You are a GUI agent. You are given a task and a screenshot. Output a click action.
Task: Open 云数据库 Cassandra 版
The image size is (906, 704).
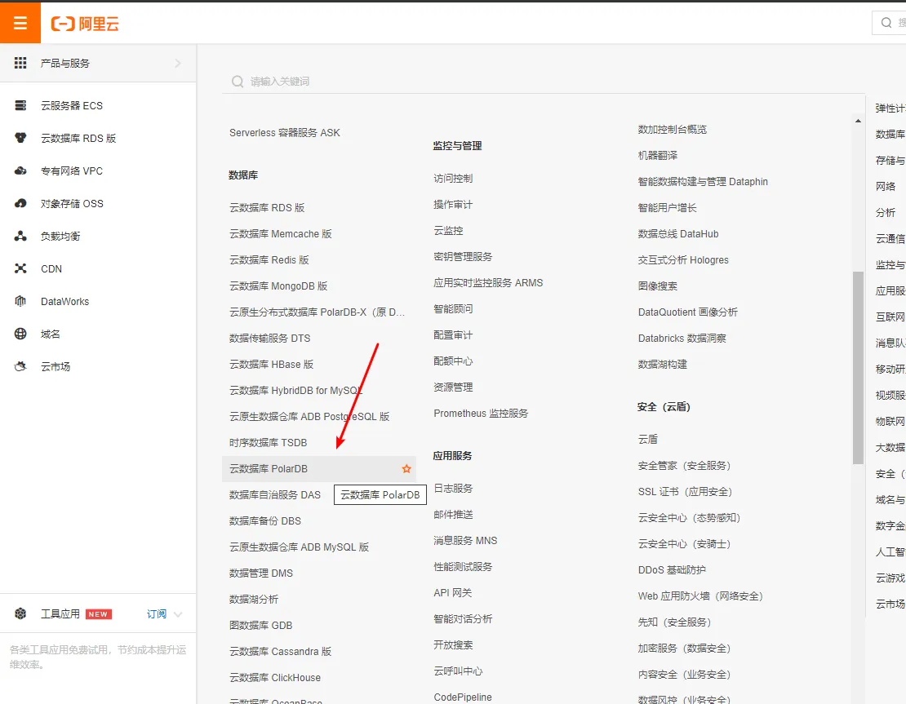click(281, 652)
